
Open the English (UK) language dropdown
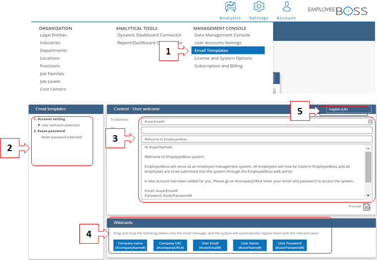click(349, 109)
